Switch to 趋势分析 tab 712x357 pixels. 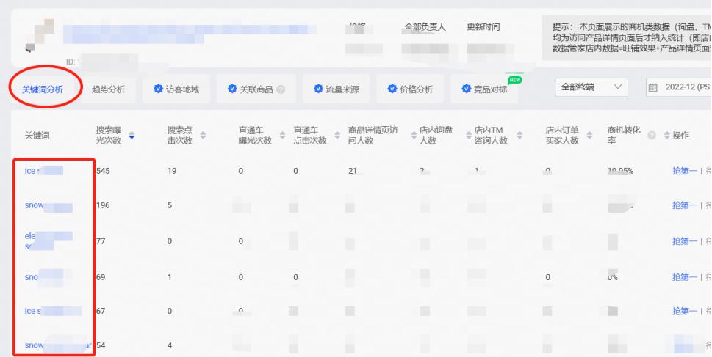pyautogui.click(x=108, y=89)
